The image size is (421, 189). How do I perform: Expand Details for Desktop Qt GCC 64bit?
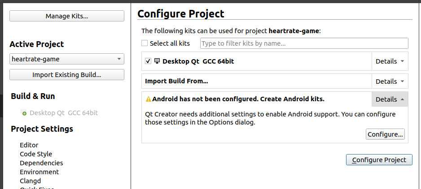click(390, 61)
